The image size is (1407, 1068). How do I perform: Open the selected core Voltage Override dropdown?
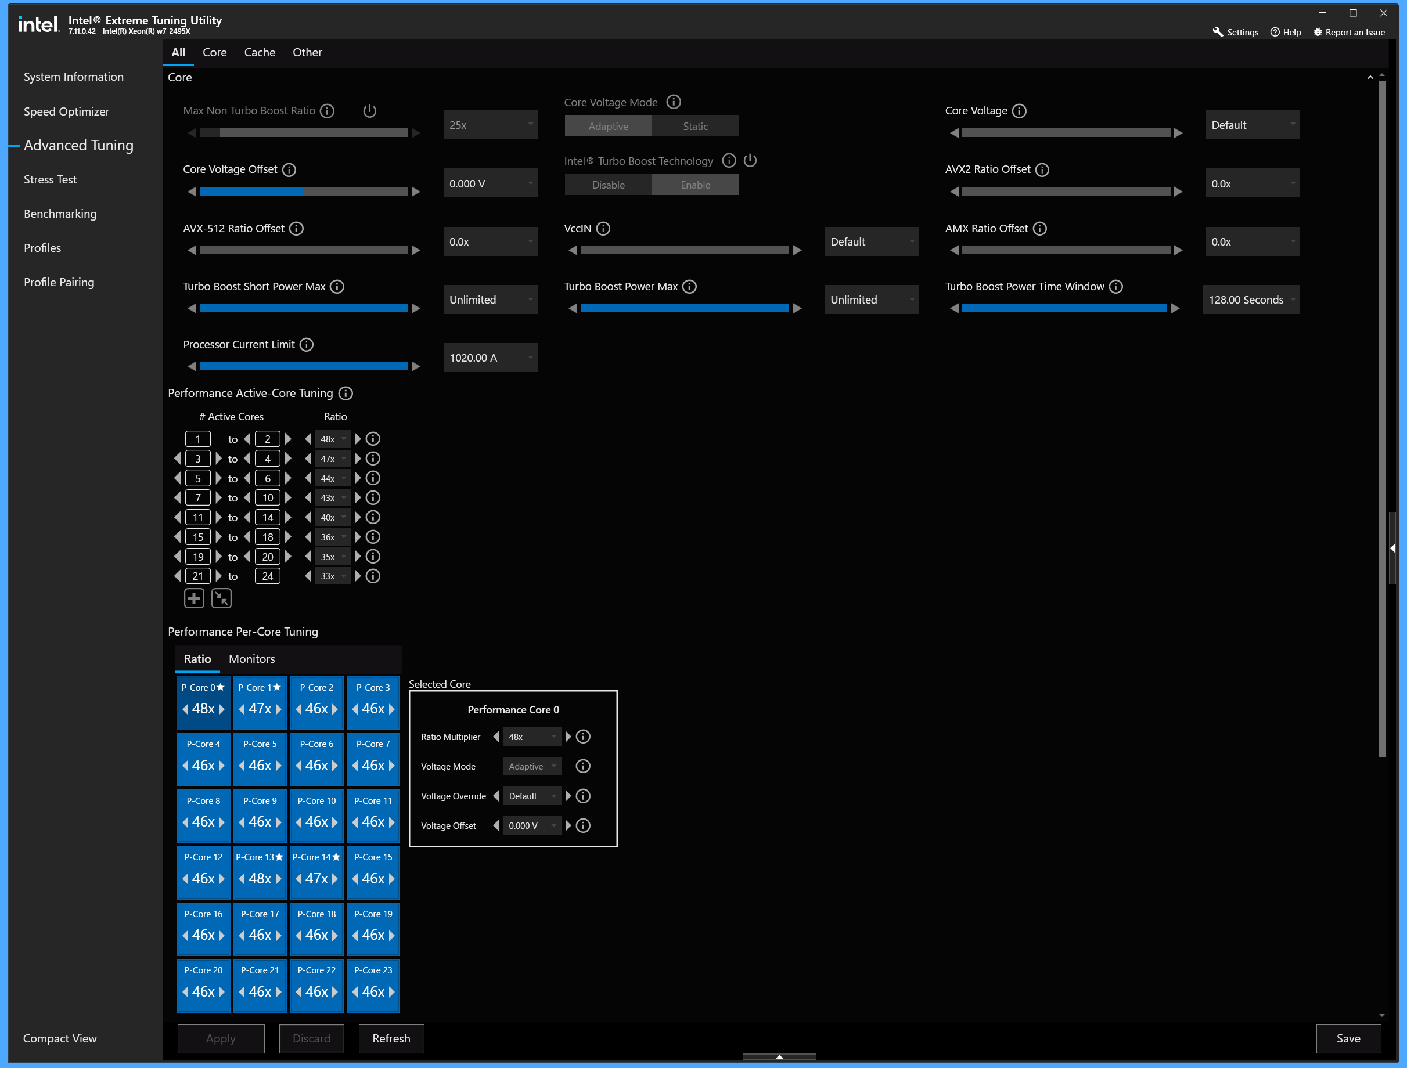pyautogui.click(x=532, y=796)
